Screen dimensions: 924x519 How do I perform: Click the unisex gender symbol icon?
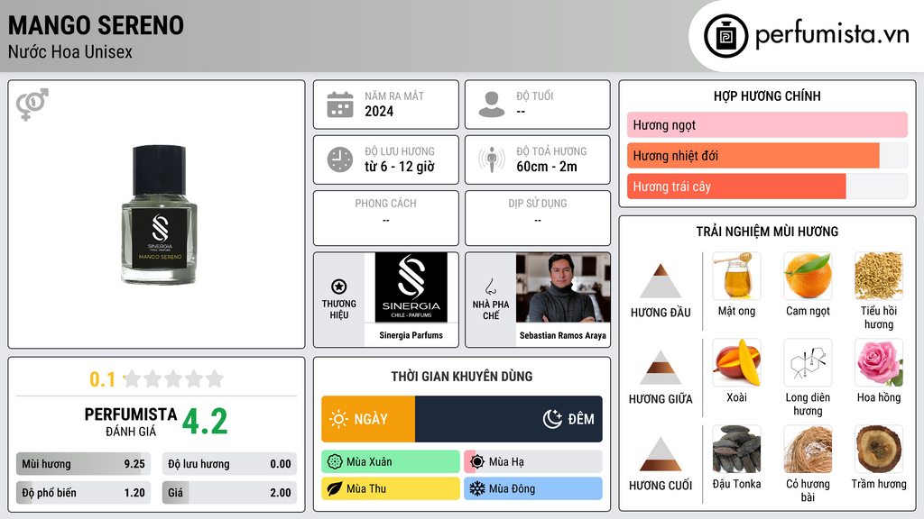(32, 105)
